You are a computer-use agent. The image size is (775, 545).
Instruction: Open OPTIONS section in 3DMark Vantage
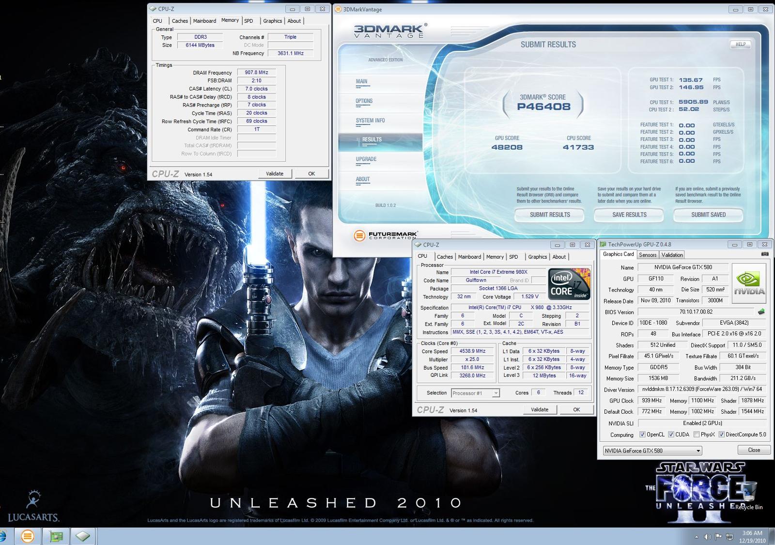click(x=364, y=101)
